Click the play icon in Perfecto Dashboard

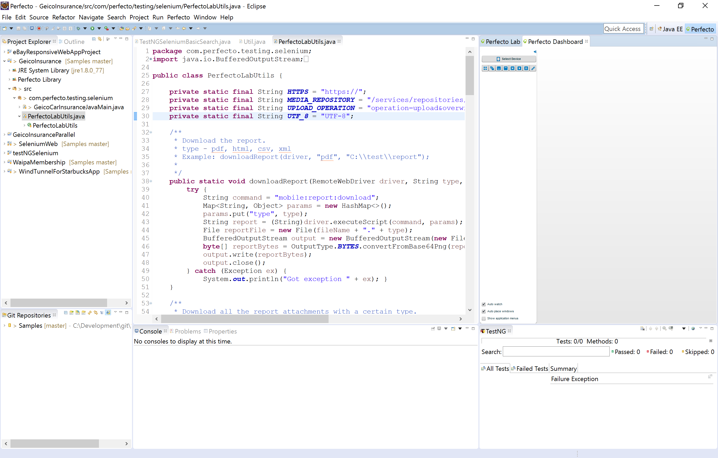point(519,68)
